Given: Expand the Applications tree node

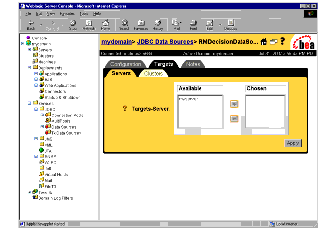Looking at the screenshot, I should [36, 74].
